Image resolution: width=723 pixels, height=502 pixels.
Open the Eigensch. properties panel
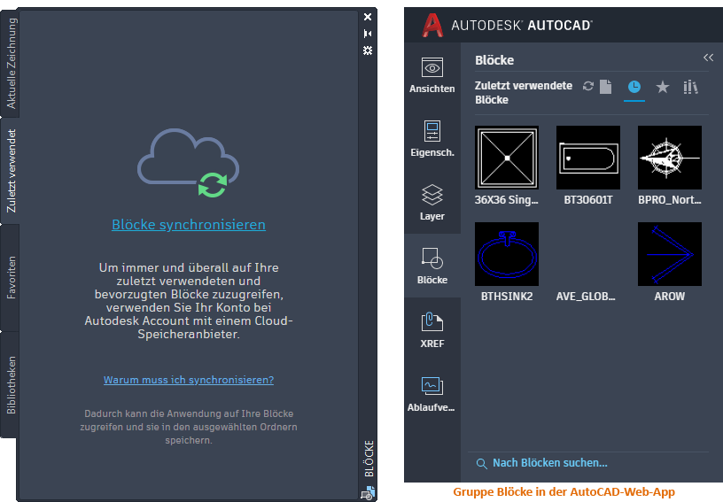click(432, 139)
